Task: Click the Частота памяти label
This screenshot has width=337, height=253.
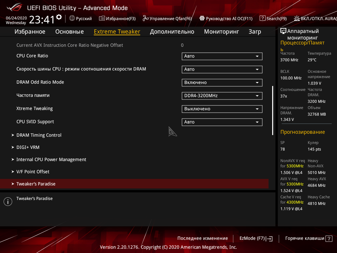Action: (33, 95)
